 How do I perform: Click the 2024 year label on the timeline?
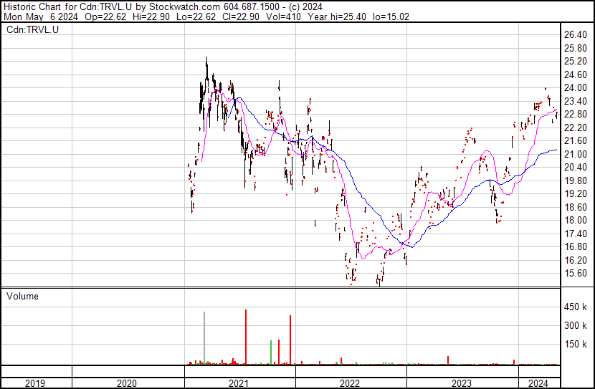538,383
